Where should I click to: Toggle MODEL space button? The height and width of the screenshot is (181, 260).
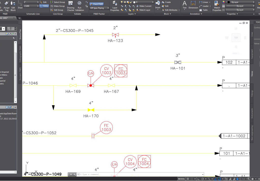pos(181,179)
